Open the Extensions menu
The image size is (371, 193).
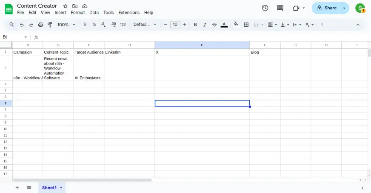coord(129,12)
